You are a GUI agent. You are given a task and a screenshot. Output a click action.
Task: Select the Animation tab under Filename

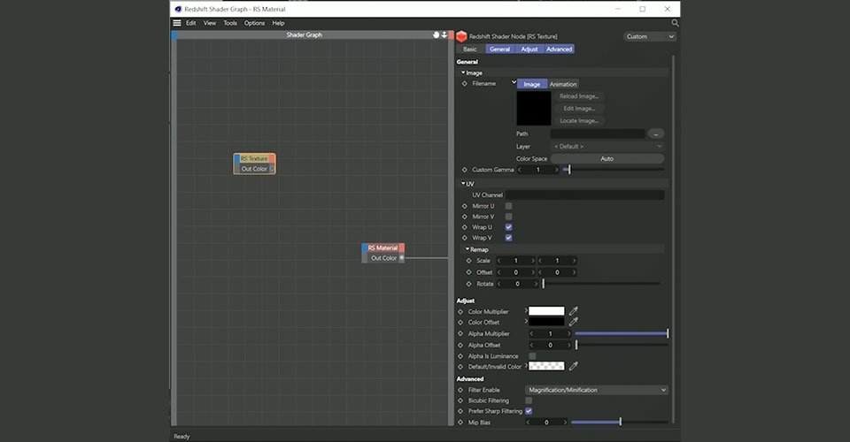563,84
